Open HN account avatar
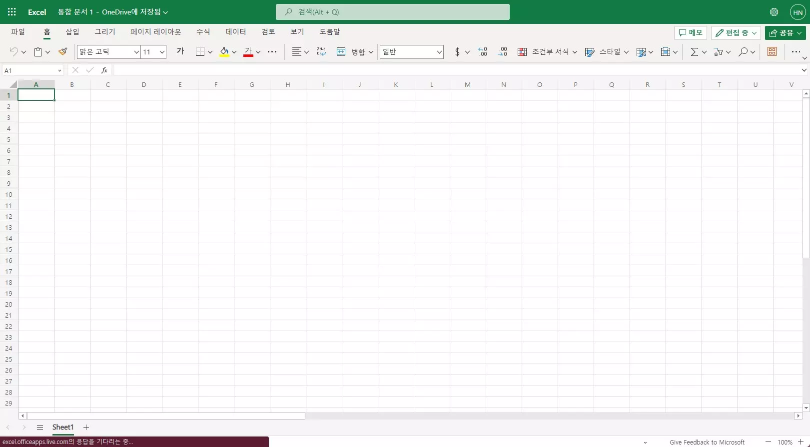The image size is (810, 447). [798, 12]
